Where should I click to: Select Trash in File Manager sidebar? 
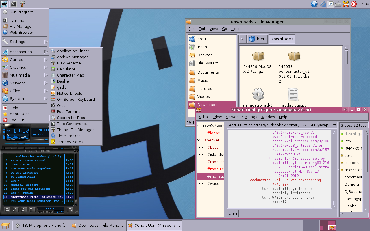pos(212,47)
